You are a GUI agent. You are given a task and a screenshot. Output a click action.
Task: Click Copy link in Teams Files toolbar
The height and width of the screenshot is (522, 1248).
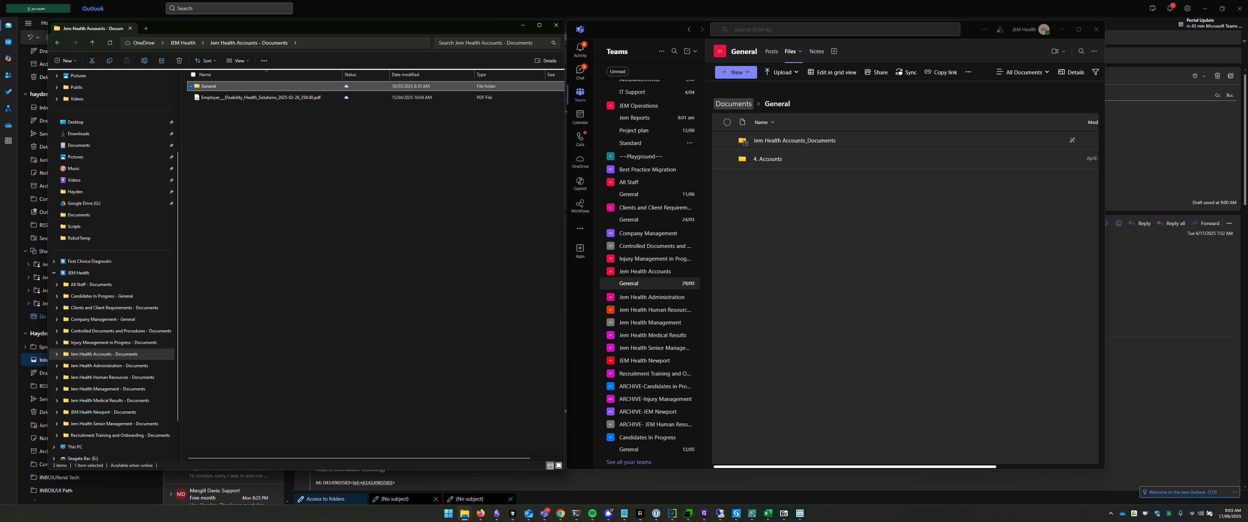coord(940,72)
